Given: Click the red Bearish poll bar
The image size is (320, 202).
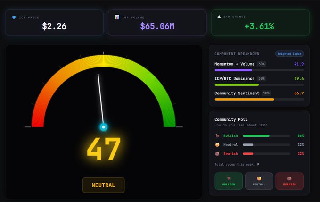Looking at the screenshot, I should 266,154.
